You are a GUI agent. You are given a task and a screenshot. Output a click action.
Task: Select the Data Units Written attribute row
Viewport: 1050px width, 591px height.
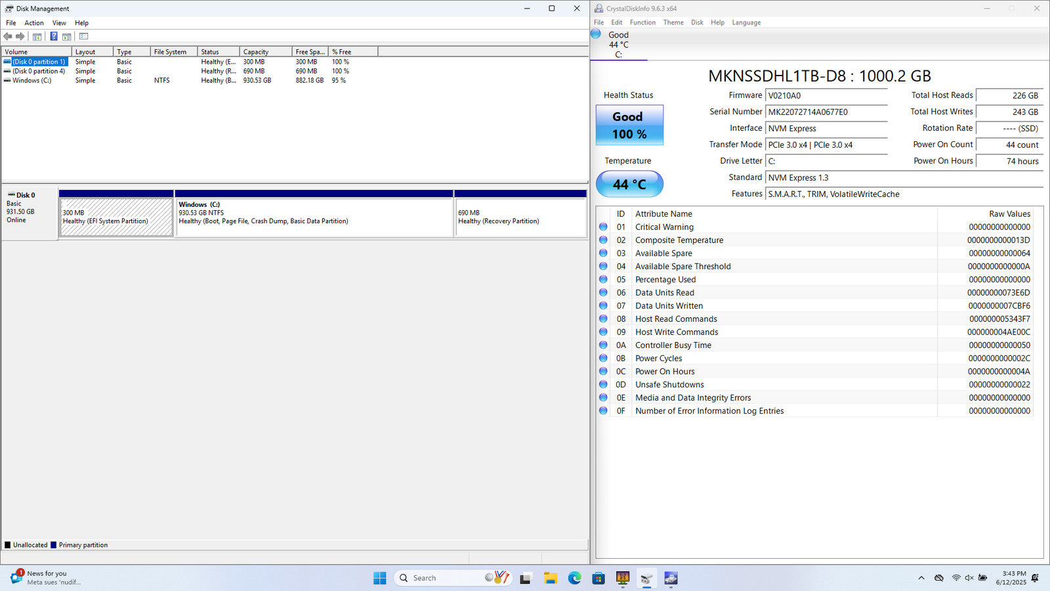(814, 305)
